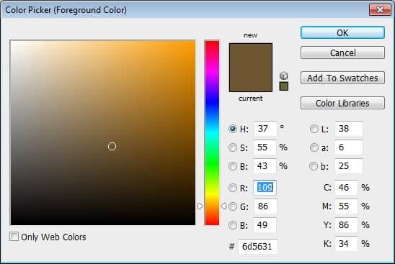Click the C cyan percentage field

click(x=346, y=188)
